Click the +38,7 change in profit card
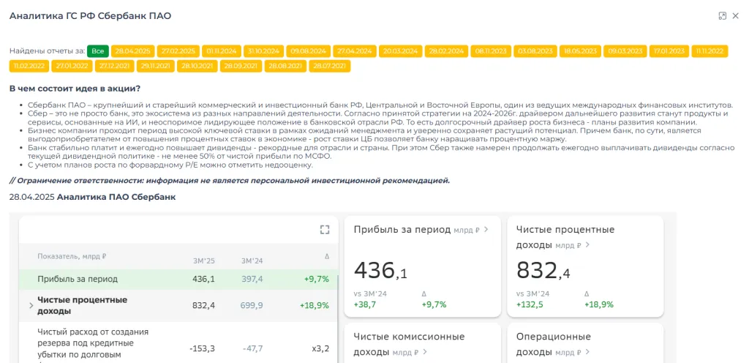749x363 pixels. (365, 304)
